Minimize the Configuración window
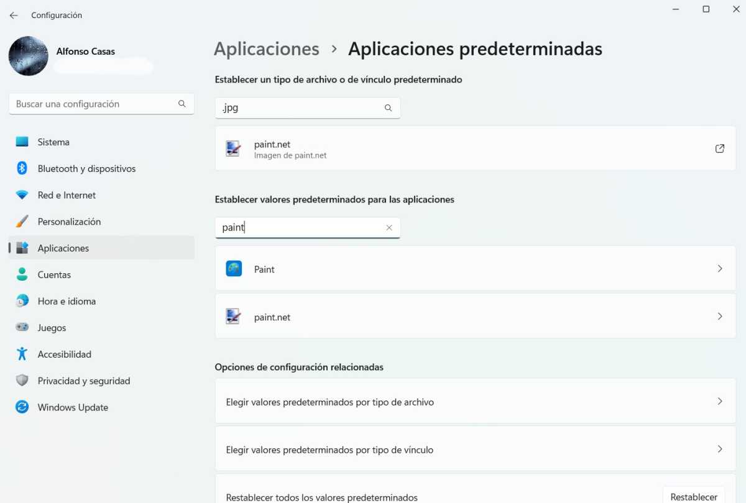 click(677, 9)
